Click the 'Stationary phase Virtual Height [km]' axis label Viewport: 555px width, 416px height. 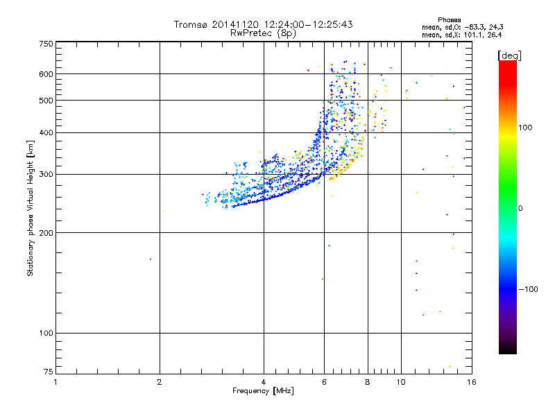(31, 209)
